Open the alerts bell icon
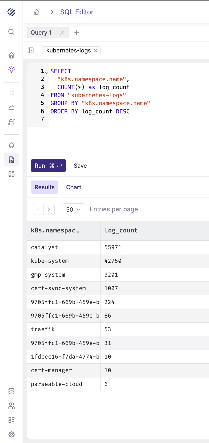 click(11, 145)
